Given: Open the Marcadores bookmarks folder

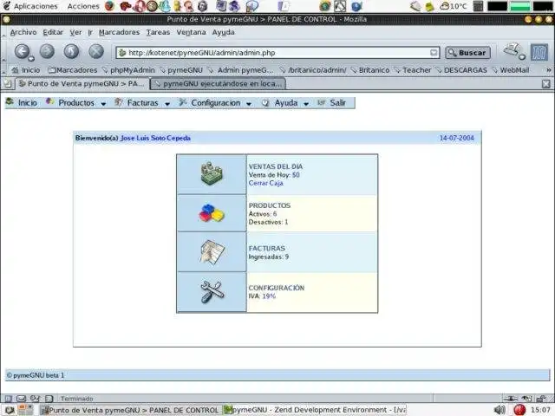Looking at the screenshot, I should click(73, 70).
